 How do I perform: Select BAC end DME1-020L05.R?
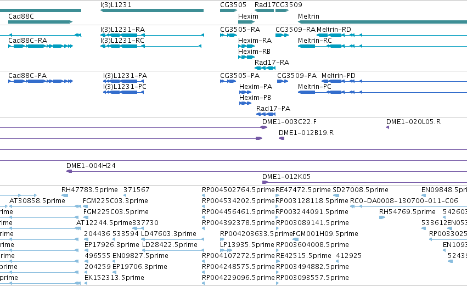(x=413, y=122)
